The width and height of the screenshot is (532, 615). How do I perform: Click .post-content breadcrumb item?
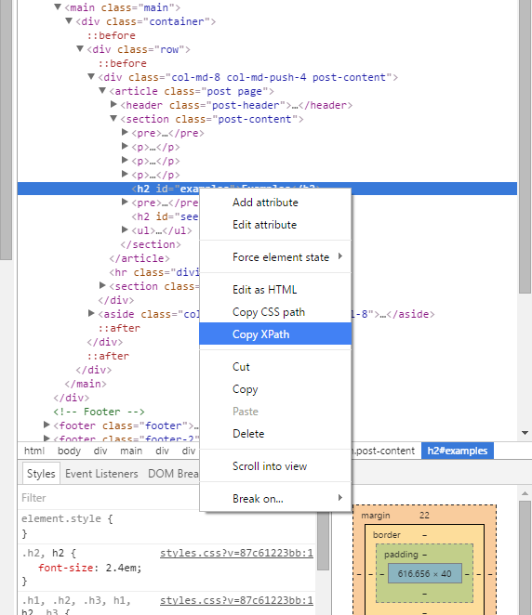coord(384,451)
